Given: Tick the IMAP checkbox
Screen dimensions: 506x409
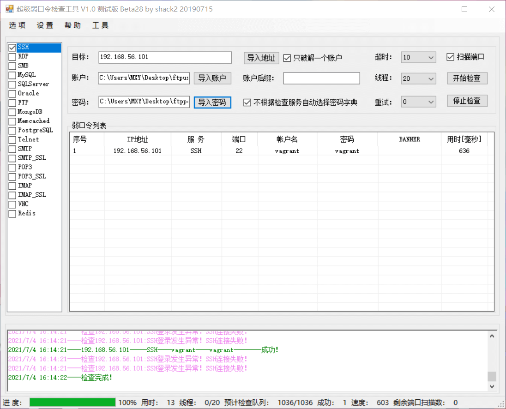Looking at the screenshot, I should tap(12, 186).
